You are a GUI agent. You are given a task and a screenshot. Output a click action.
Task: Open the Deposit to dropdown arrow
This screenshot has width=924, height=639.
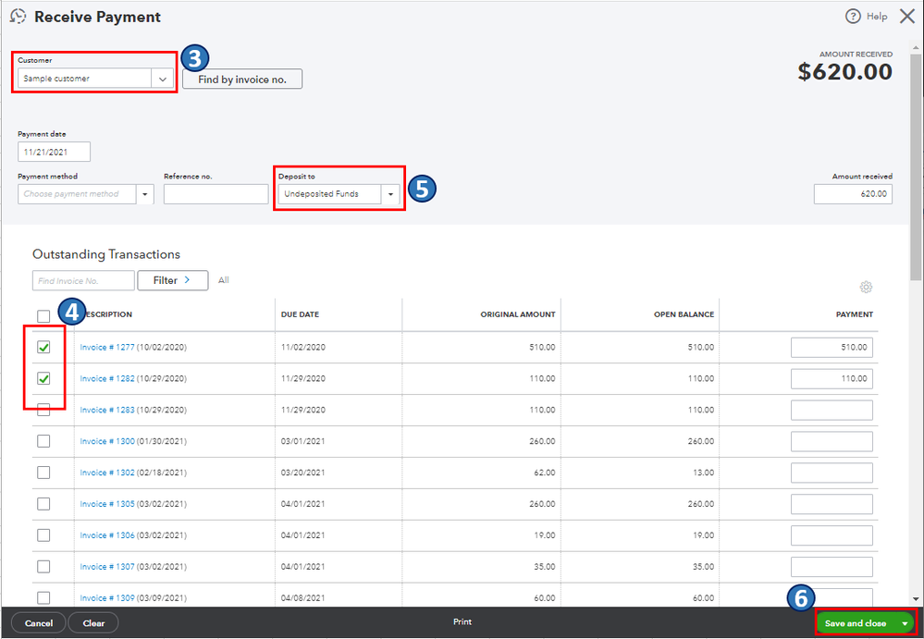click(x=390, y=194)
